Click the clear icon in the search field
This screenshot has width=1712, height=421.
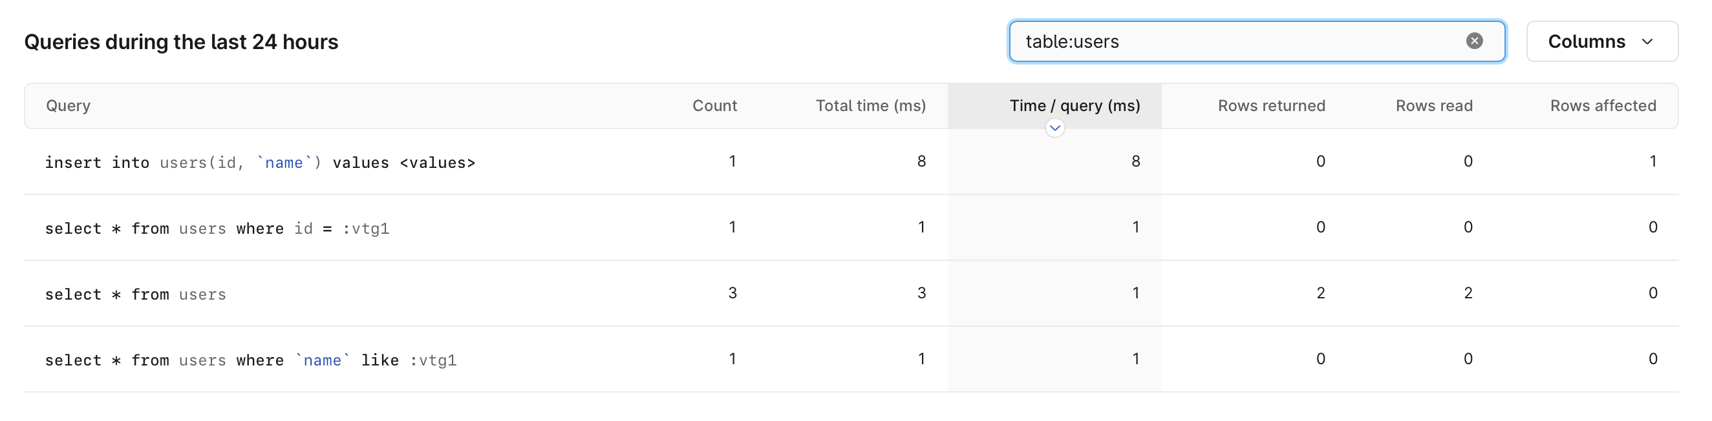pos(1475,41)
